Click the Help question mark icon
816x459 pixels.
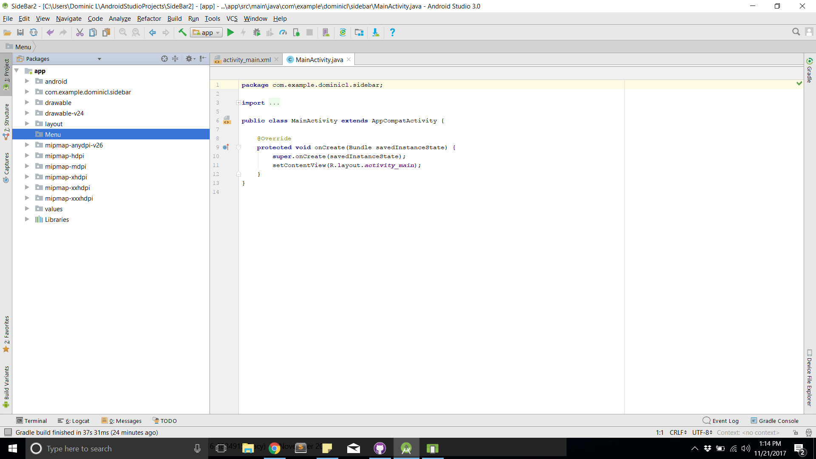click(x=392, y=32)
